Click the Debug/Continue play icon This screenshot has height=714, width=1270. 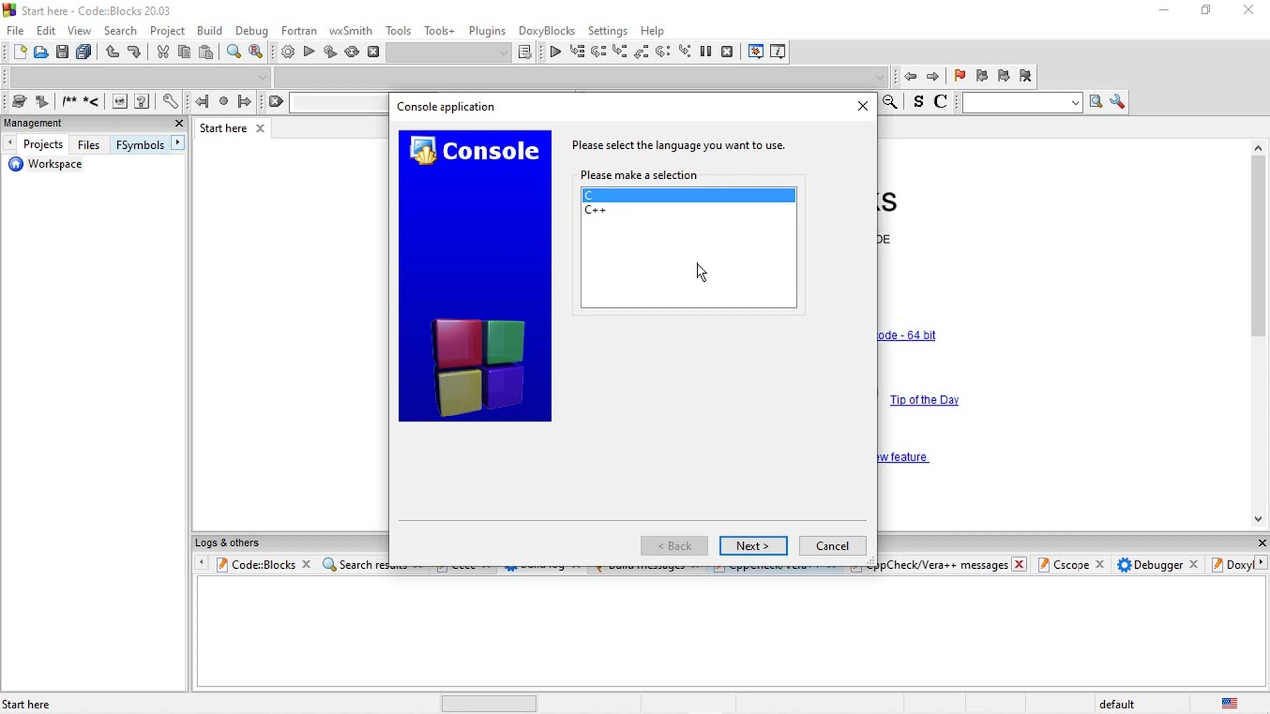pyautogui.click(x=555, y=52)
